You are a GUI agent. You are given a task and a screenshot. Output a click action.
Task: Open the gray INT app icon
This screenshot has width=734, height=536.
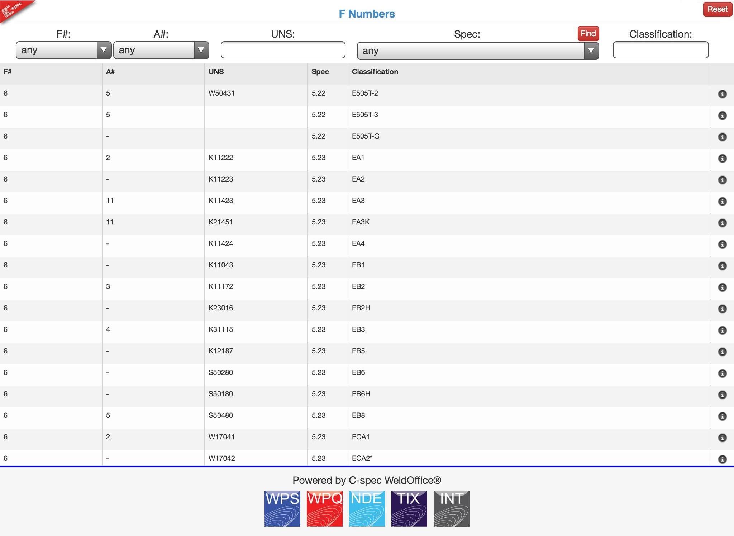point(451,508)
